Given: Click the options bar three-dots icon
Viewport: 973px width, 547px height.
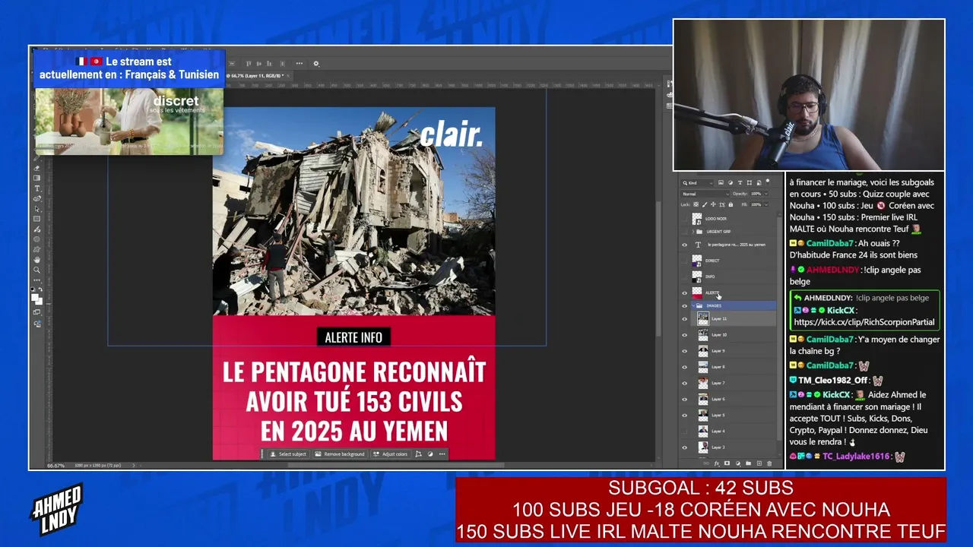Looking at the screenshot, I should [299, 63].
